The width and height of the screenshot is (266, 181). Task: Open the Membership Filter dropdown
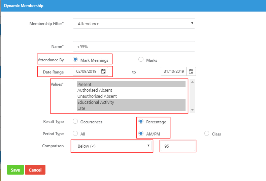point(134,24)
